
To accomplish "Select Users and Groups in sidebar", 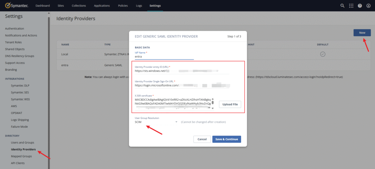I will pyautogui.click(x=22, y=142).
